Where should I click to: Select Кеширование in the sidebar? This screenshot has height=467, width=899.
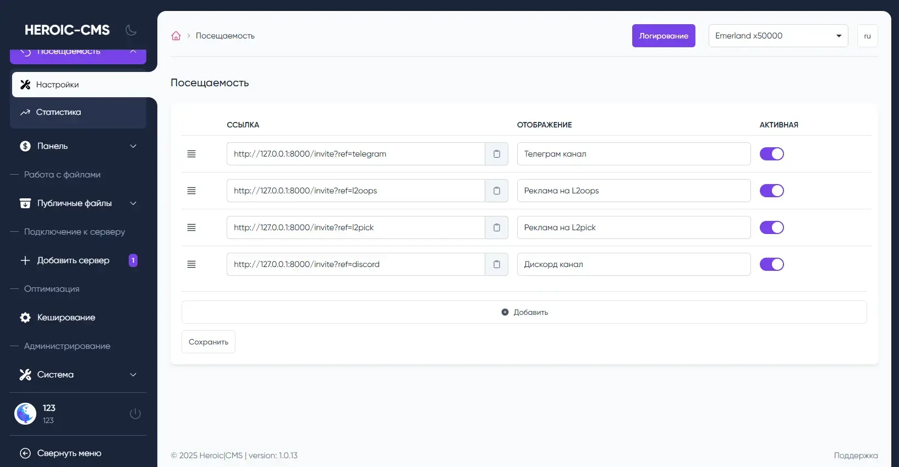point(66,318)
